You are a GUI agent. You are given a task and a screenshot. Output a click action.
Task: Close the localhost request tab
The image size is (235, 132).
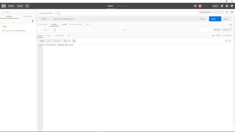(54, 13)
